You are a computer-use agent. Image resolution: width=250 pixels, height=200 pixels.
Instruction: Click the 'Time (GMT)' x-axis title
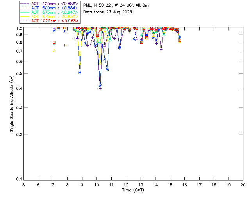click(133, 190)
